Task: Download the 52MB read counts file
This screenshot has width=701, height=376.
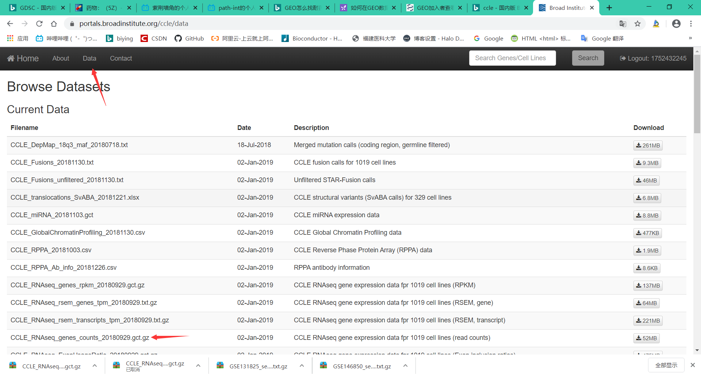Action: click(x=646, y=338)
